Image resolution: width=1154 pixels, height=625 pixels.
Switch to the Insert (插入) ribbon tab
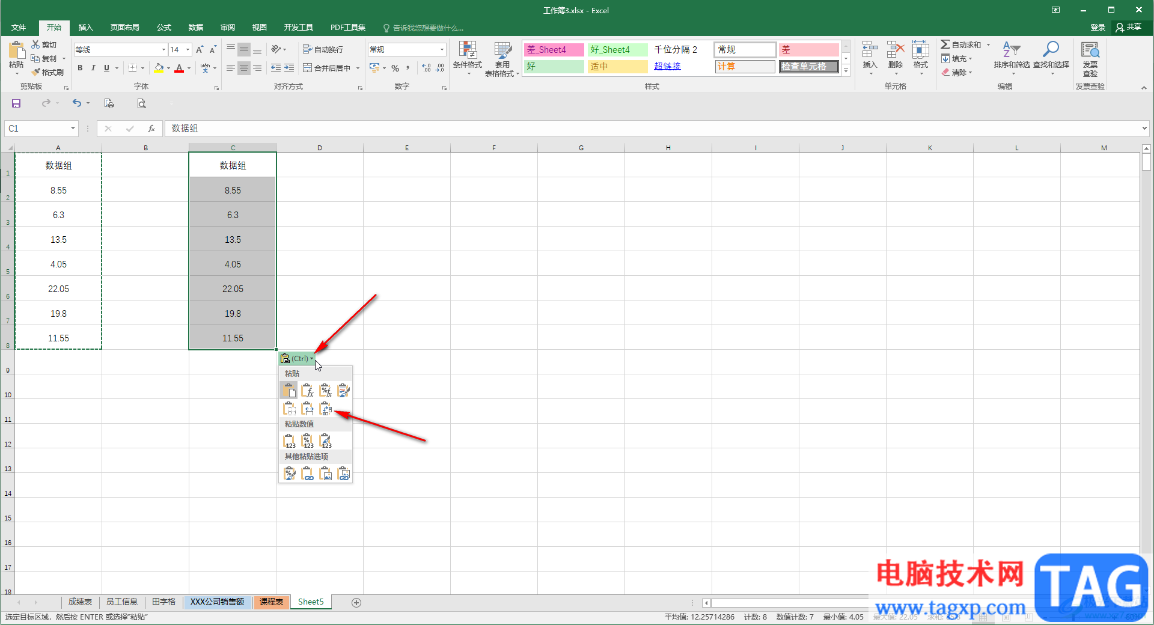[85, 28]
